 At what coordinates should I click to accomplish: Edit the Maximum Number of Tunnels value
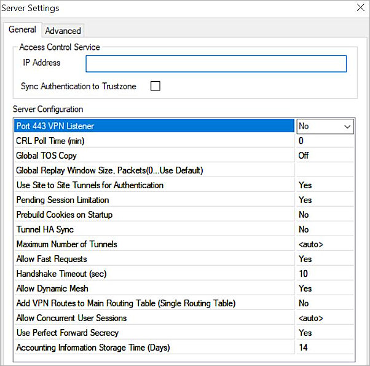(x=325, y=244)
